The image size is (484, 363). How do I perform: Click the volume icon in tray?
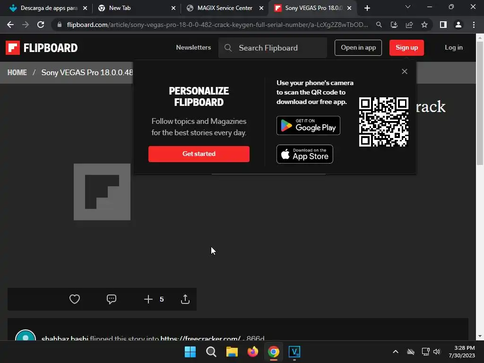coord(437,352)
